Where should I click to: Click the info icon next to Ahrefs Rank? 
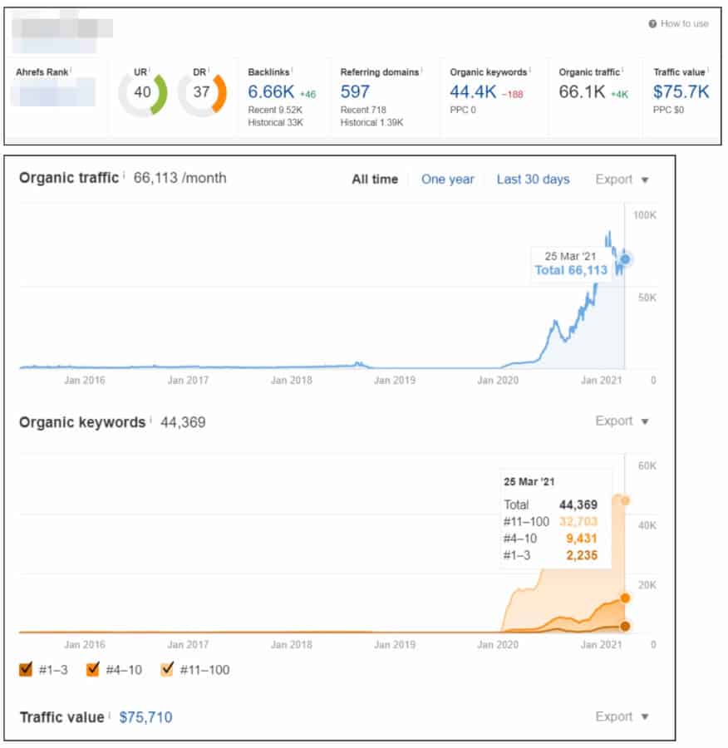[71, 71]
